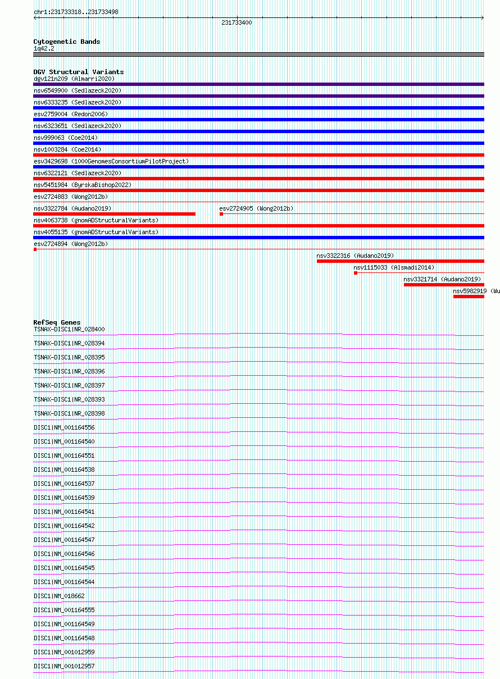Click the small red marker under esv2724894
The width and height of the screenshot is (500, 679).
(35, 249)
